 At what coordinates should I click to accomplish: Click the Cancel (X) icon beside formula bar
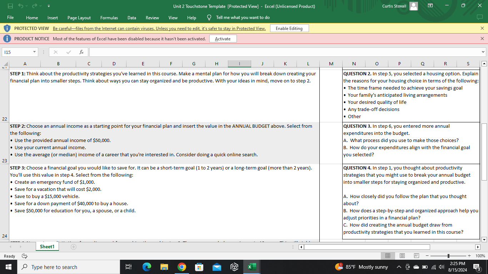tap(55, 52)
